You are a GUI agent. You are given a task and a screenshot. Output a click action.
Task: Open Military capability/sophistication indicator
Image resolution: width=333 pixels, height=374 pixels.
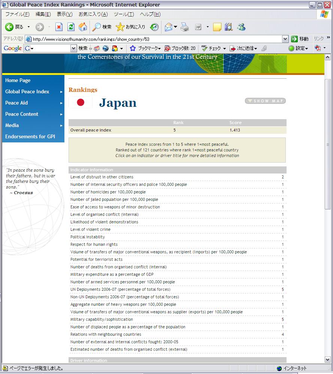(102, 319)
